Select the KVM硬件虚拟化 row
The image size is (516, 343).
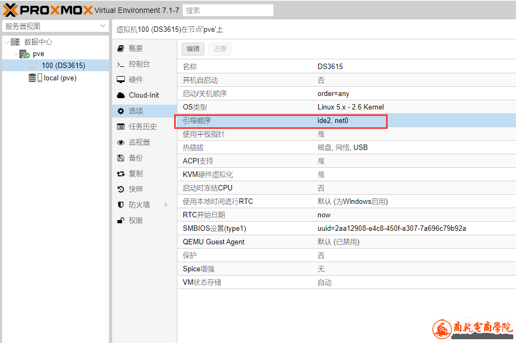pos(347,174)
